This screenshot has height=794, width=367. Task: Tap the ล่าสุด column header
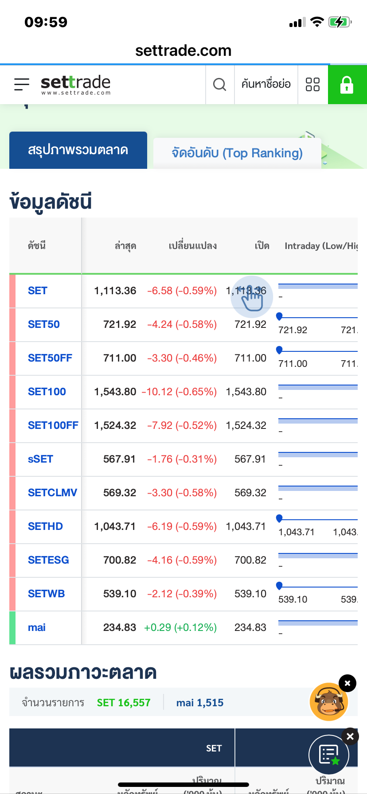coord(125,246)
